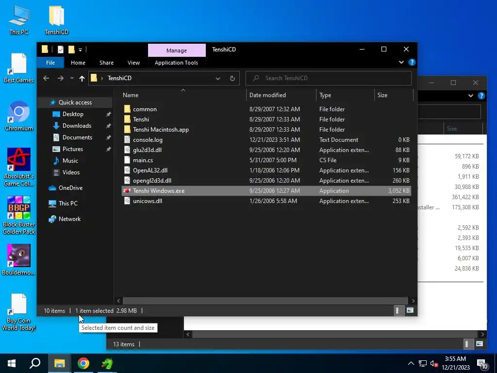Screen dimensions: 497x373
Task: Switch to the Application Tools tab
Action: tap(176, 63)
